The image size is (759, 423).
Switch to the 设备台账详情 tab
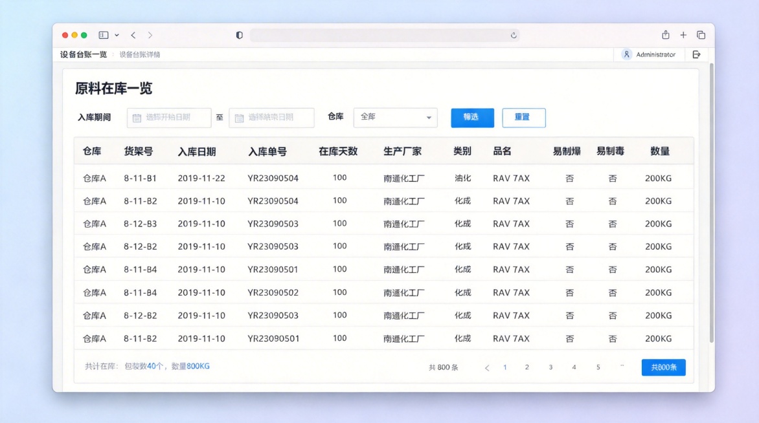pyautogui.click(x=139, y=54)
